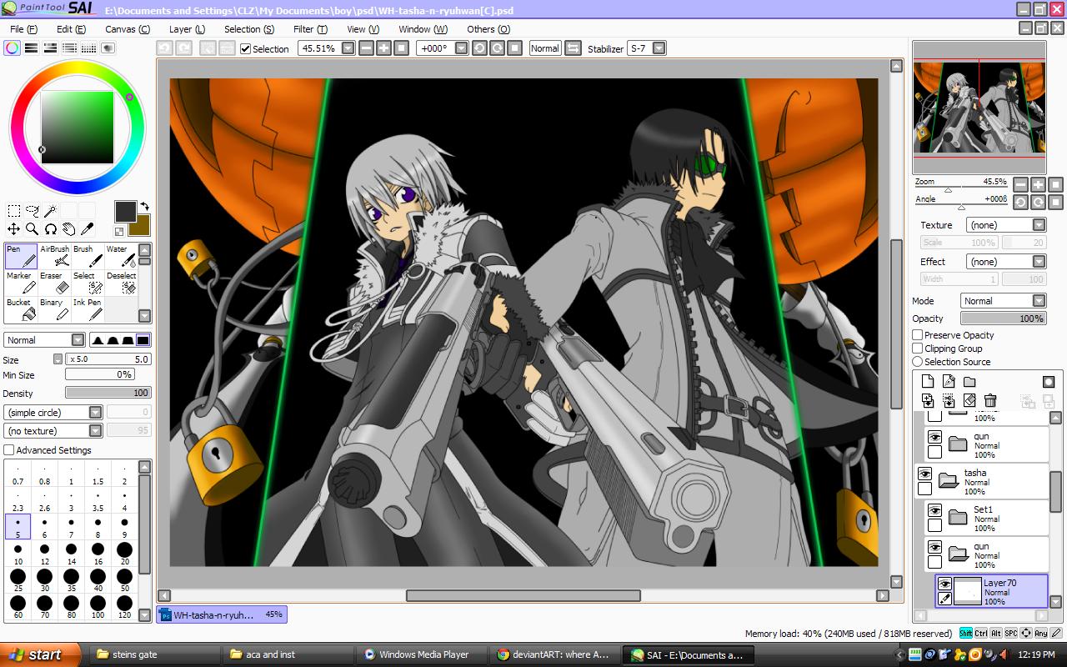The width and height of the screenshot is (1067, 667).
Task: Open the Stabilizer S-7 dropdown
Action: tap(659, 48)
